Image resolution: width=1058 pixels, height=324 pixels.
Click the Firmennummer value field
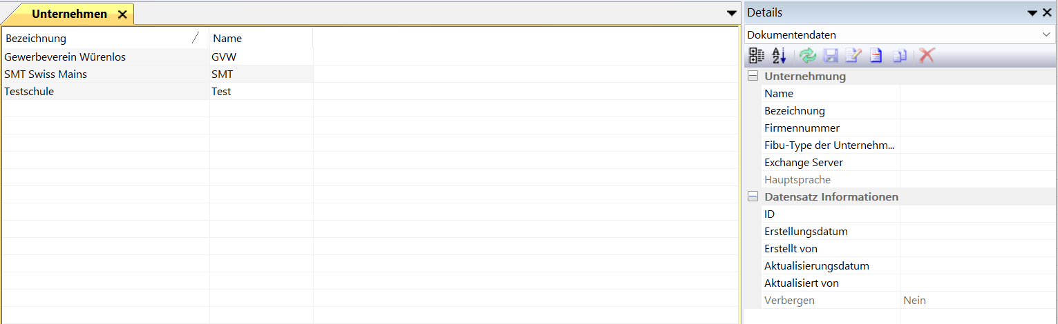[978, 128]
